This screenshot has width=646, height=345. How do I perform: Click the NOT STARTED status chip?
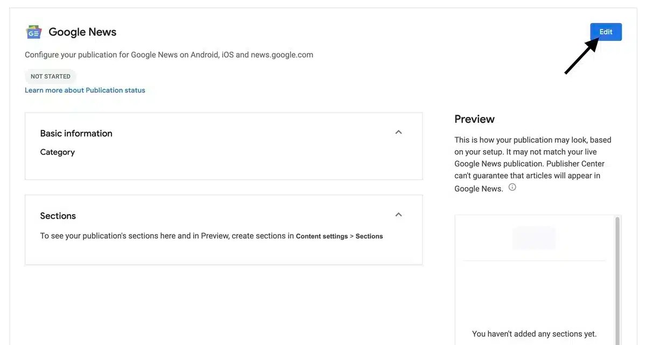click(x=51, y=76)
